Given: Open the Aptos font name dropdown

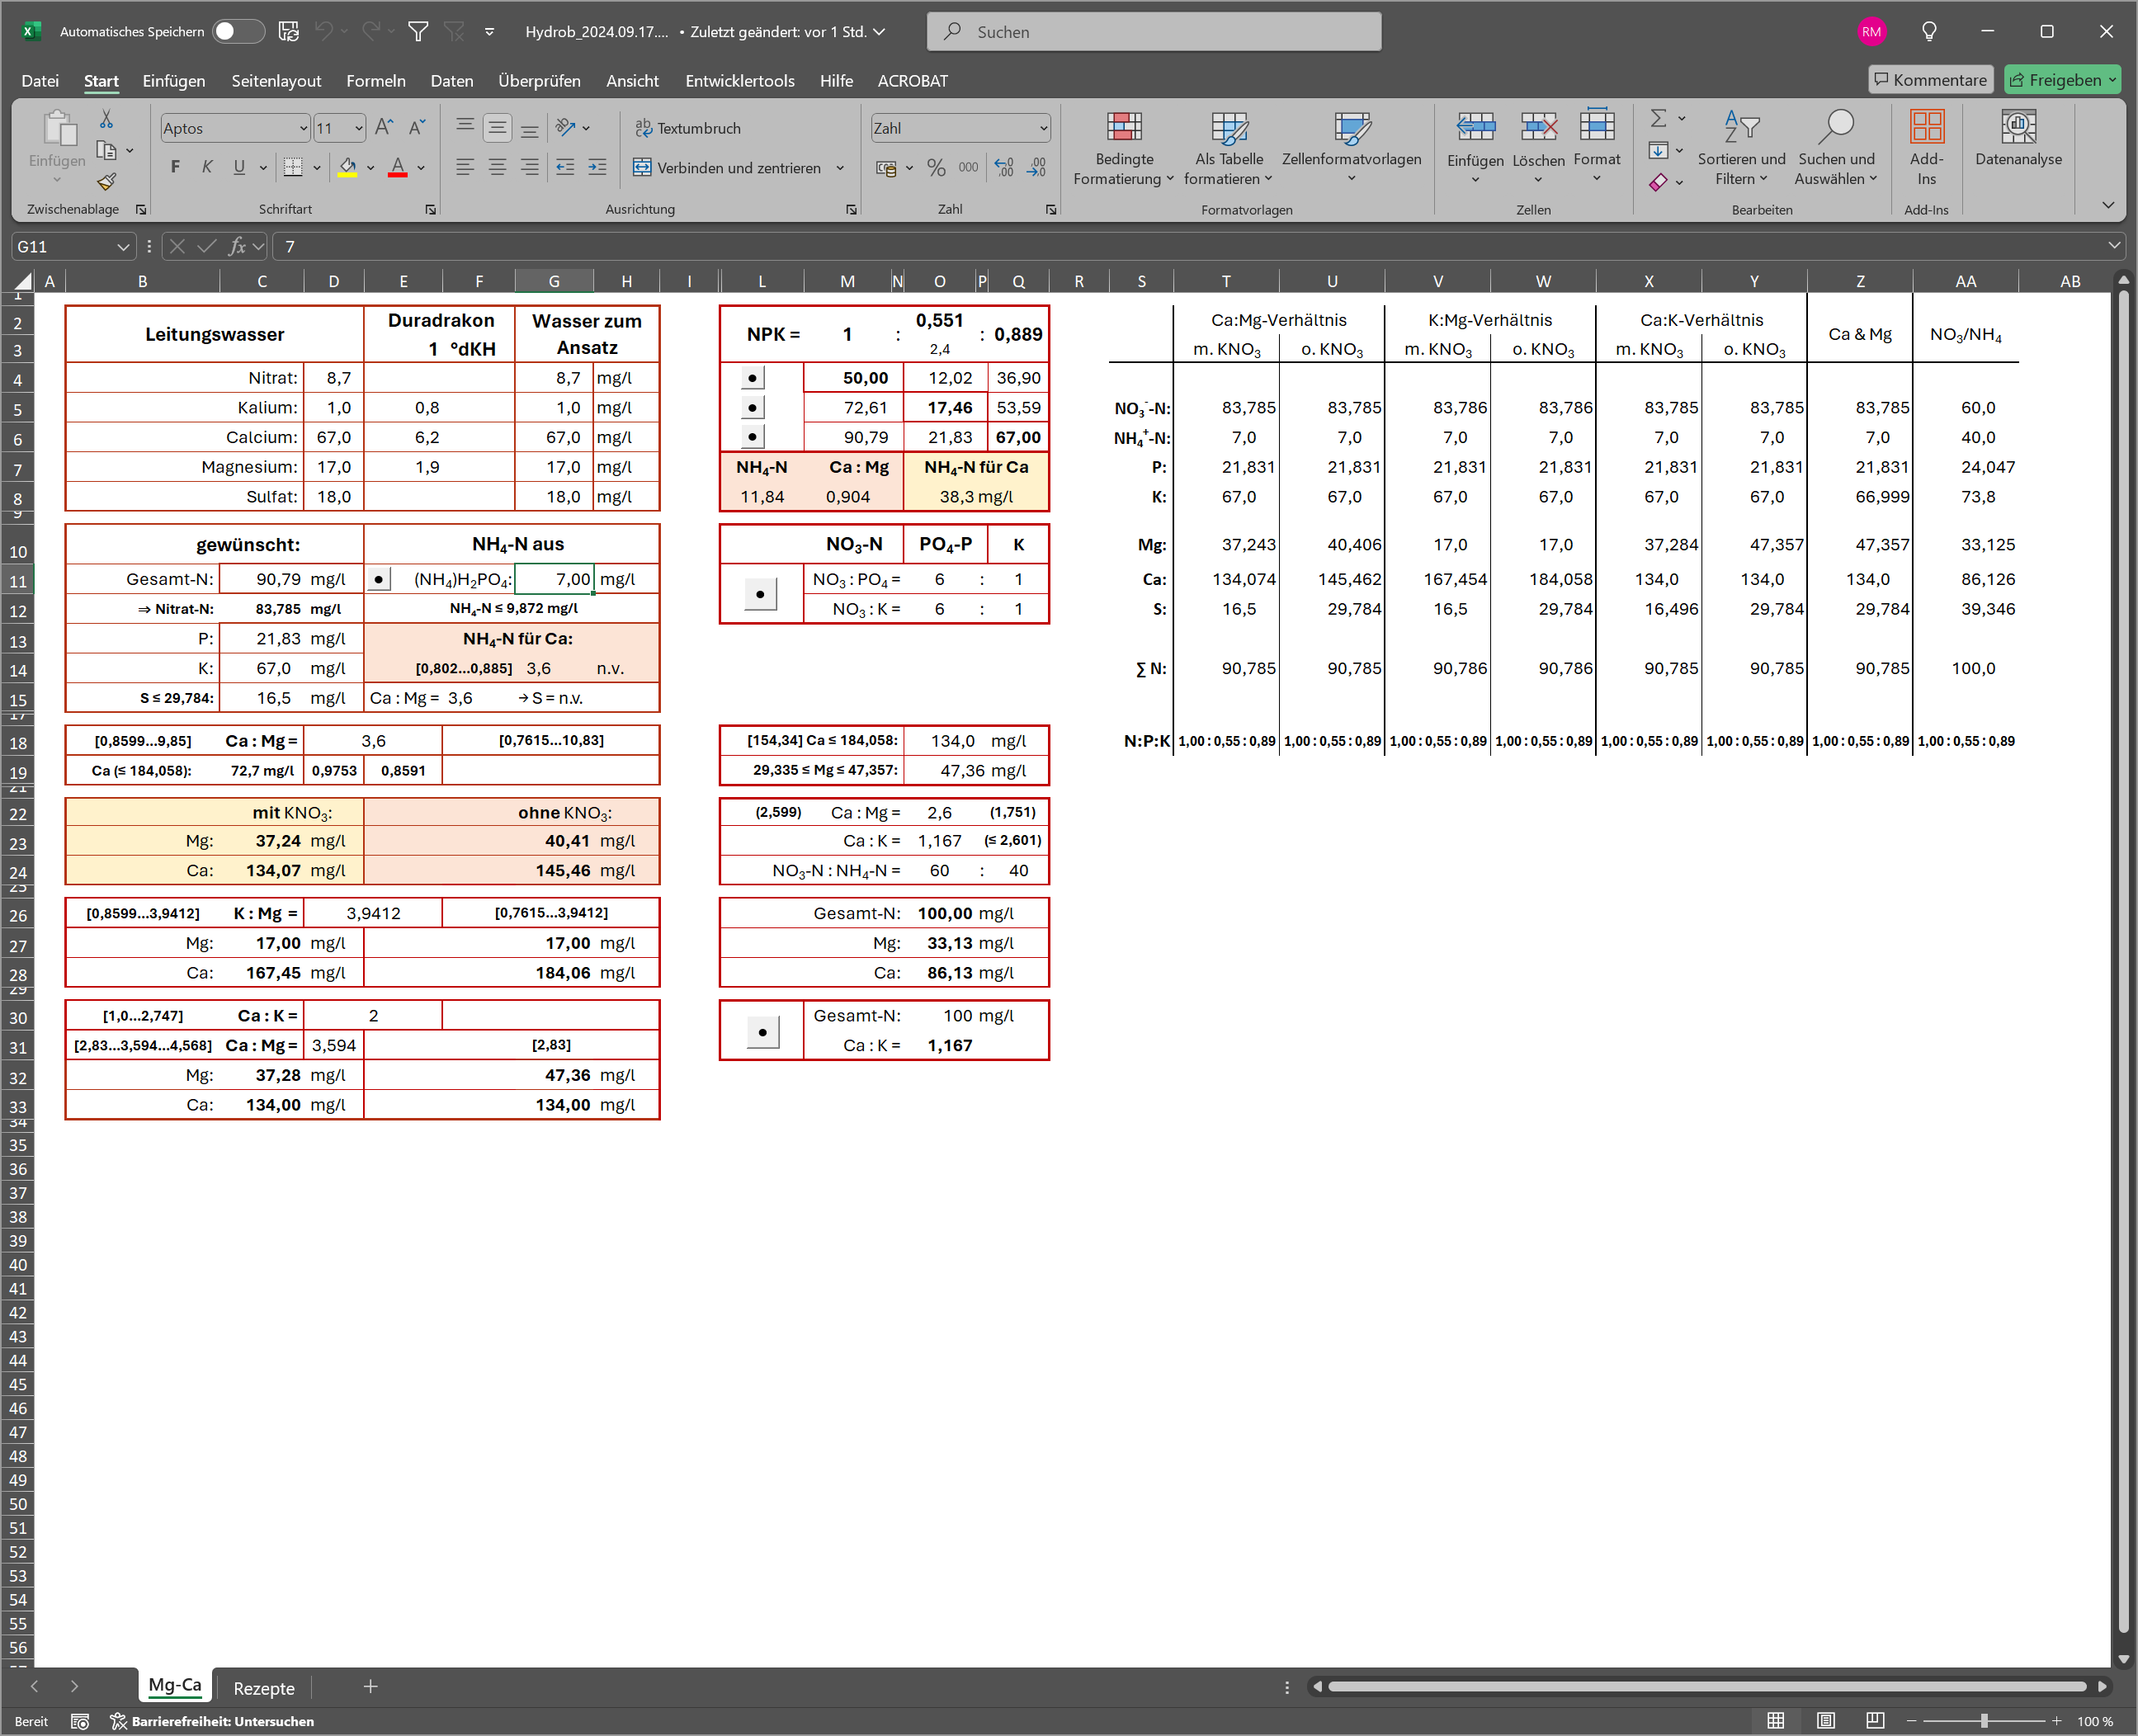Looking at the screenshot, I should tap(303, 128).
